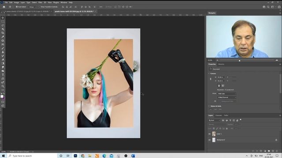
Task: Select the Brush tool
Action: click(x=3, y=48)
